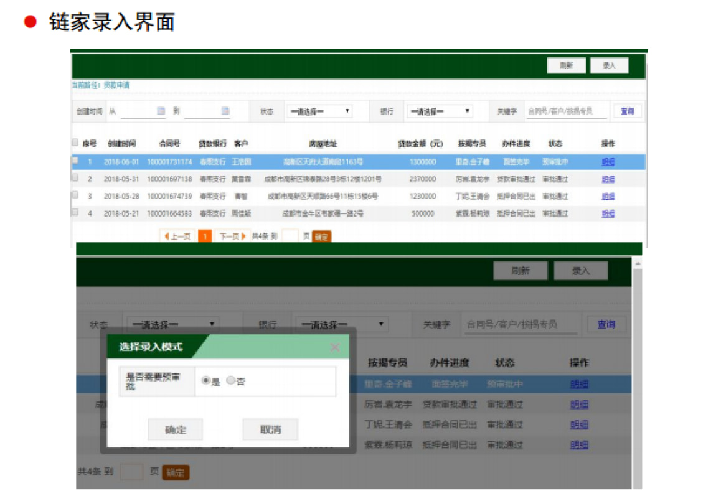Image resolution: width=716 pixels, height=501 pixels.
Task: Open 明细 for contract 100001674739
Action: tap(608, 196)
